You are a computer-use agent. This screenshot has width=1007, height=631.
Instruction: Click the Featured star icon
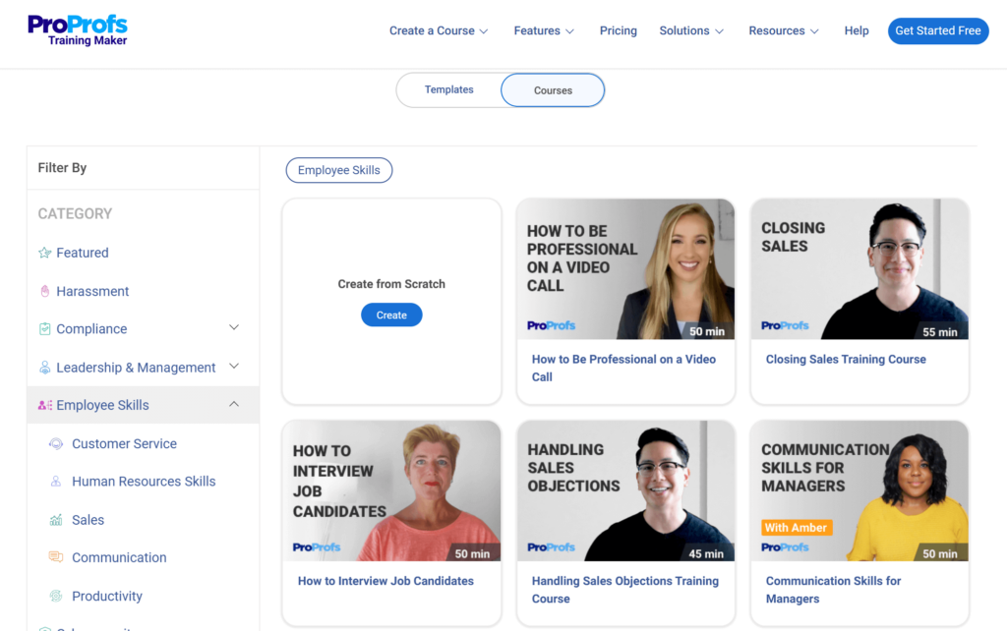(44, 253)
